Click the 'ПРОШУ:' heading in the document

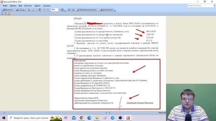pos(78,19)
